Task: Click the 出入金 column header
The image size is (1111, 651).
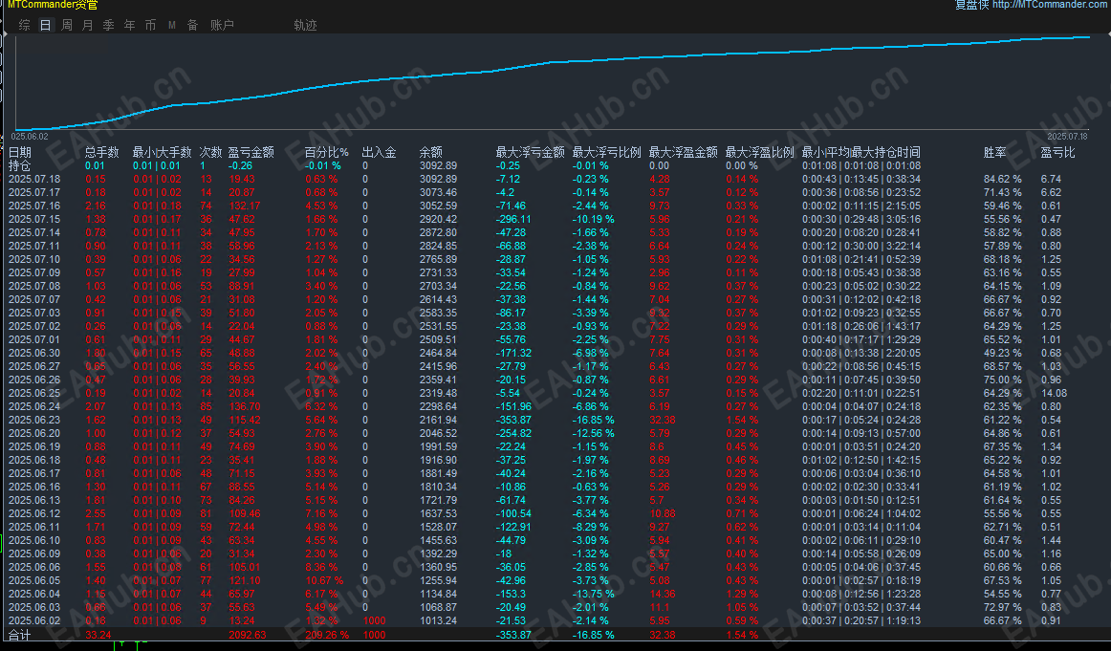Action: click(379, 152)
